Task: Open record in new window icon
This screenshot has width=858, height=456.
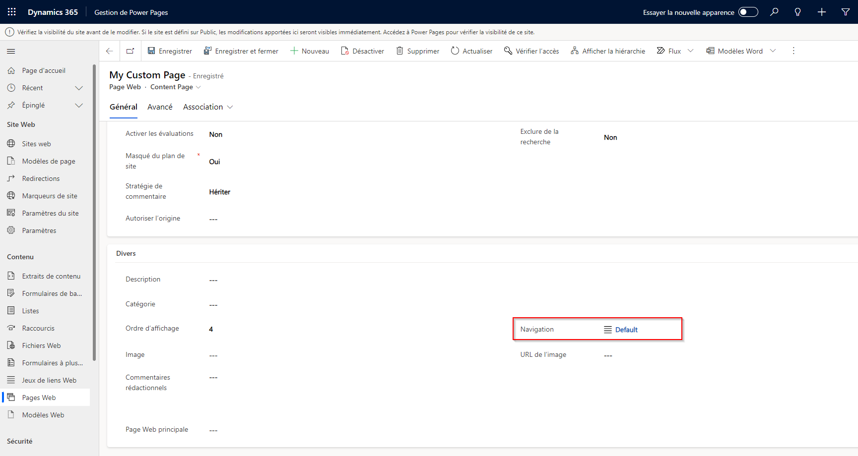Action: coord(131,51)
